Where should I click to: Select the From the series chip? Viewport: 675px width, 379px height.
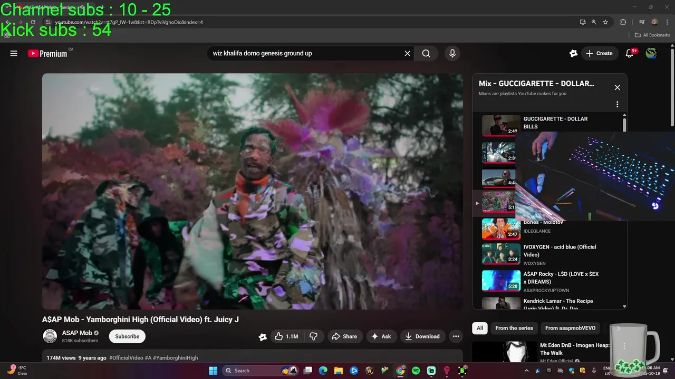(x=514, y=328)
